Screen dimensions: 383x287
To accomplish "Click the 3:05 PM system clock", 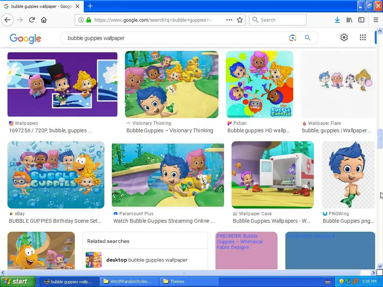I will tap(369, 281).
